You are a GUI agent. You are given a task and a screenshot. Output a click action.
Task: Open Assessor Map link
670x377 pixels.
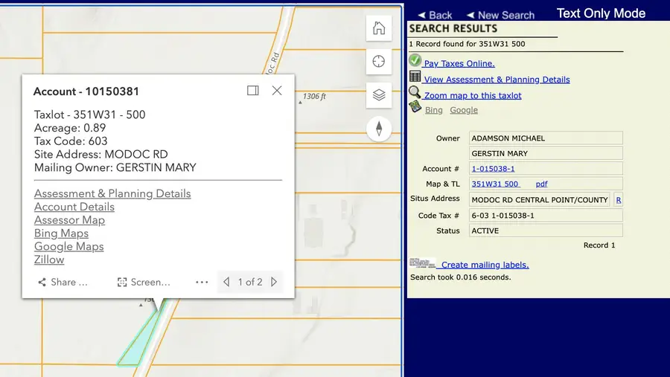click(69, 220)
